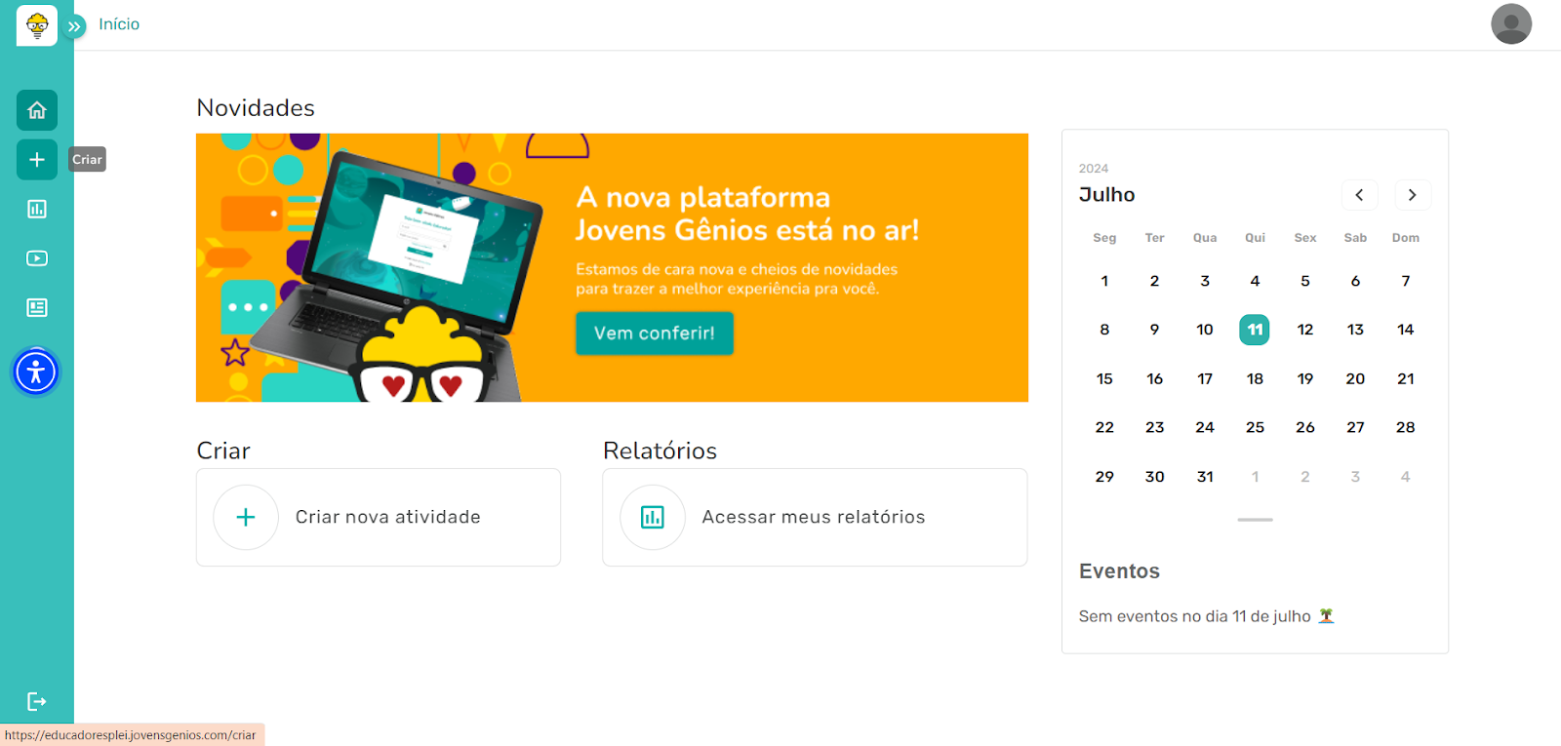The image size is (1561, 746).
Task: Select the highlighted day 11 in calendar
Action: tap(1255, 330)
